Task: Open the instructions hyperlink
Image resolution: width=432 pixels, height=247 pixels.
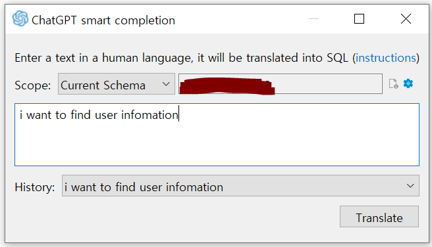Action: pyautogui.click(x=386, y=58)
